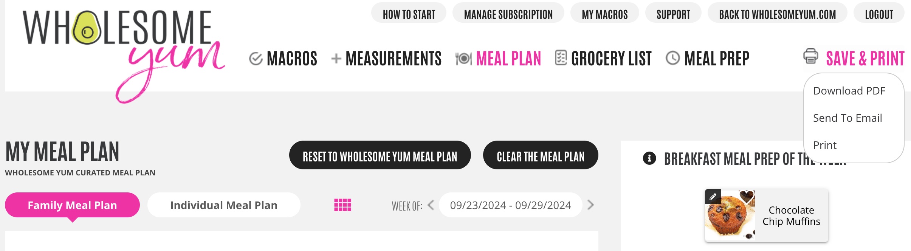Image resolution: width=911 pixels, height=251 pixels.
Task: Go to next week with right chevron
Action: tap(590, 205)
